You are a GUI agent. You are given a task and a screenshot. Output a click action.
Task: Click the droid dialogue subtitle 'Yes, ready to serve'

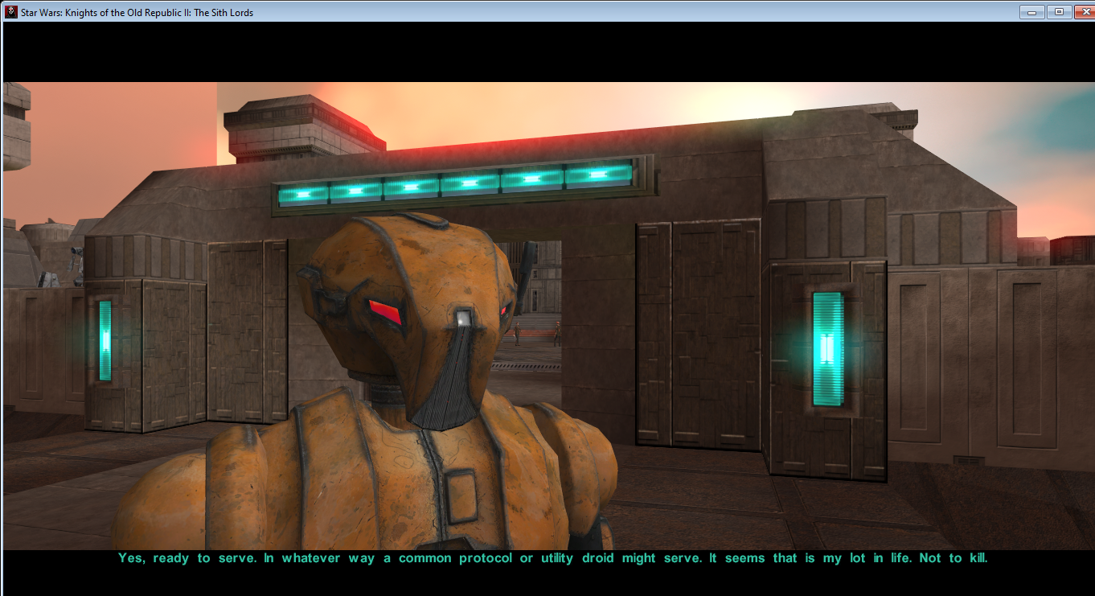[x=187, y=557]
